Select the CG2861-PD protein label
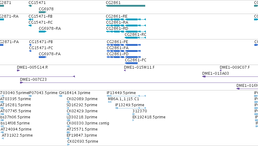 (x=118, y=54)
